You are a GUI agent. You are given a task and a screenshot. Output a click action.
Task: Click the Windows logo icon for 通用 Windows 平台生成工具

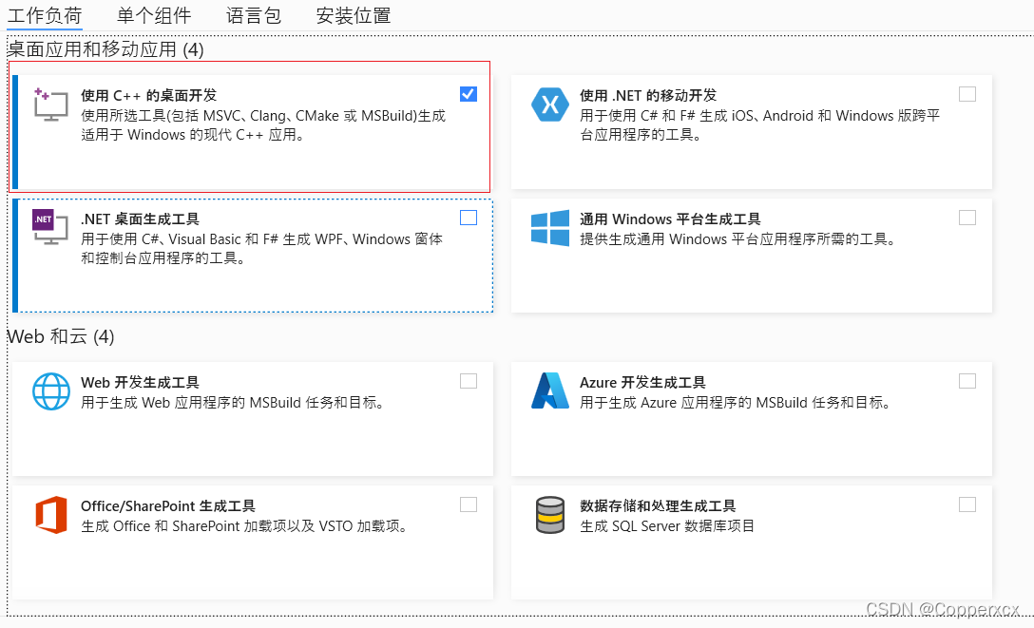point(550,228)
